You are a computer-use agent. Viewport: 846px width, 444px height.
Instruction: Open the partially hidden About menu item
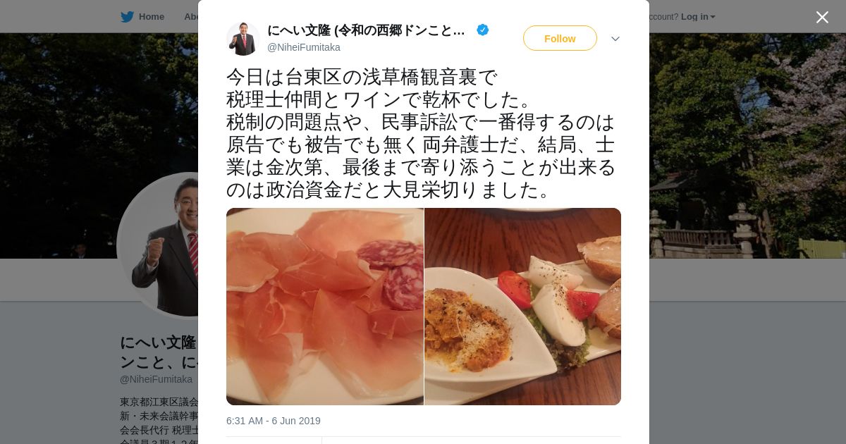(x=191, y=17)
